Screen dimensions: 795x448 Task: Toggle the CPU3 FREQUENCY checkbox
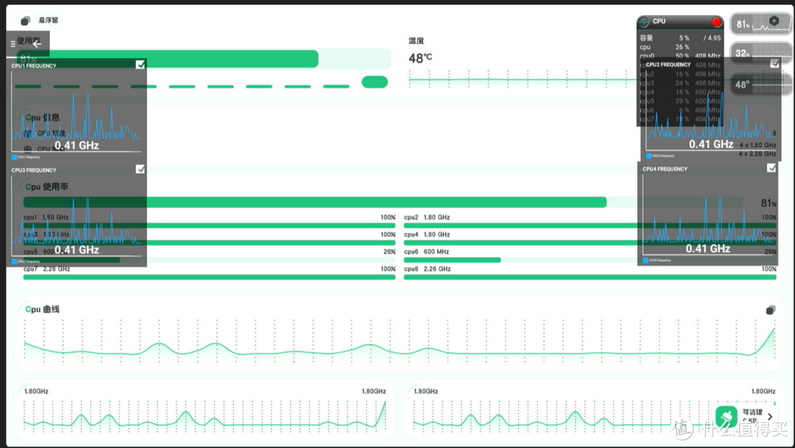click(x=141, y=168)
